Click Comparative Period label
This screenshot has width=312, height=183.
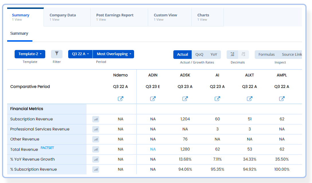click(30, 86)
